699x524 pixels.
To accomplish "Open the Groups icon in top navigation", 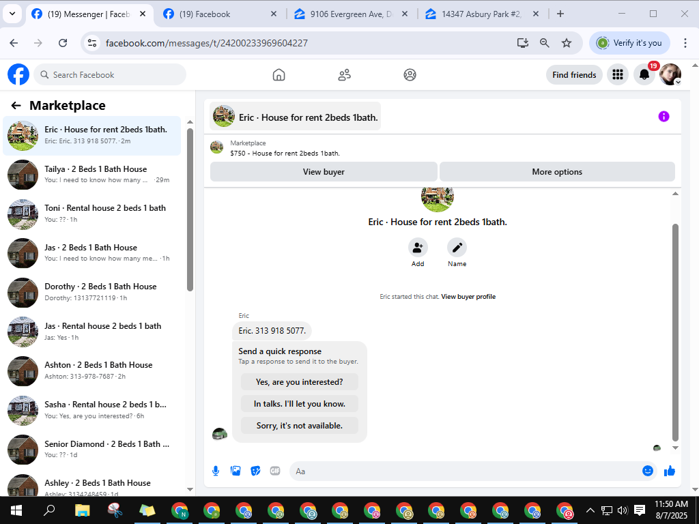I will click(410, 74).
